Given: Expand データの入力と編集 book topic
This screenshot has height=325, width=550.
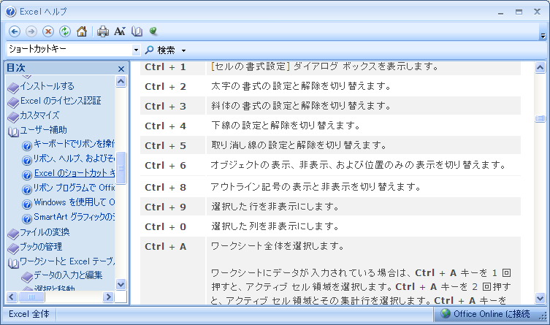Looking at the screenshot, I should pos(68,275).
